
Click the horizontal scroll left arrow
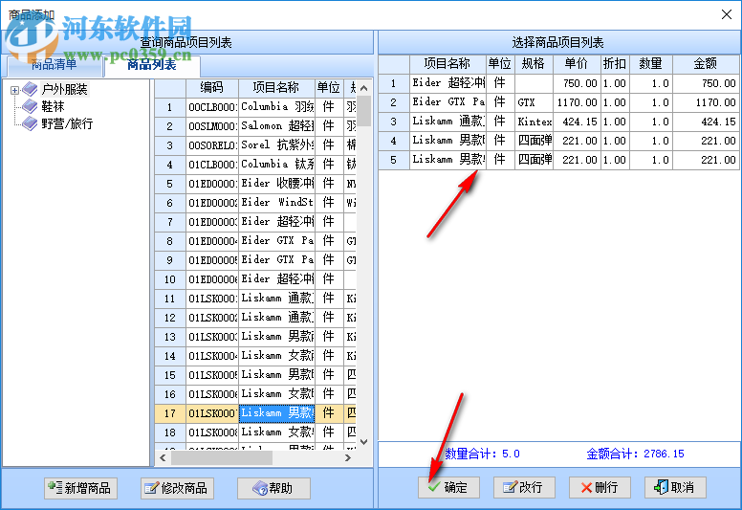point(163,458)
